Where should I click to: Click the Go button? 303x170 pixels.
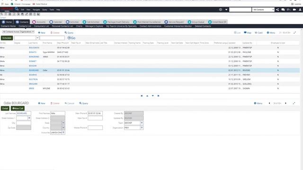pos(71,38)
